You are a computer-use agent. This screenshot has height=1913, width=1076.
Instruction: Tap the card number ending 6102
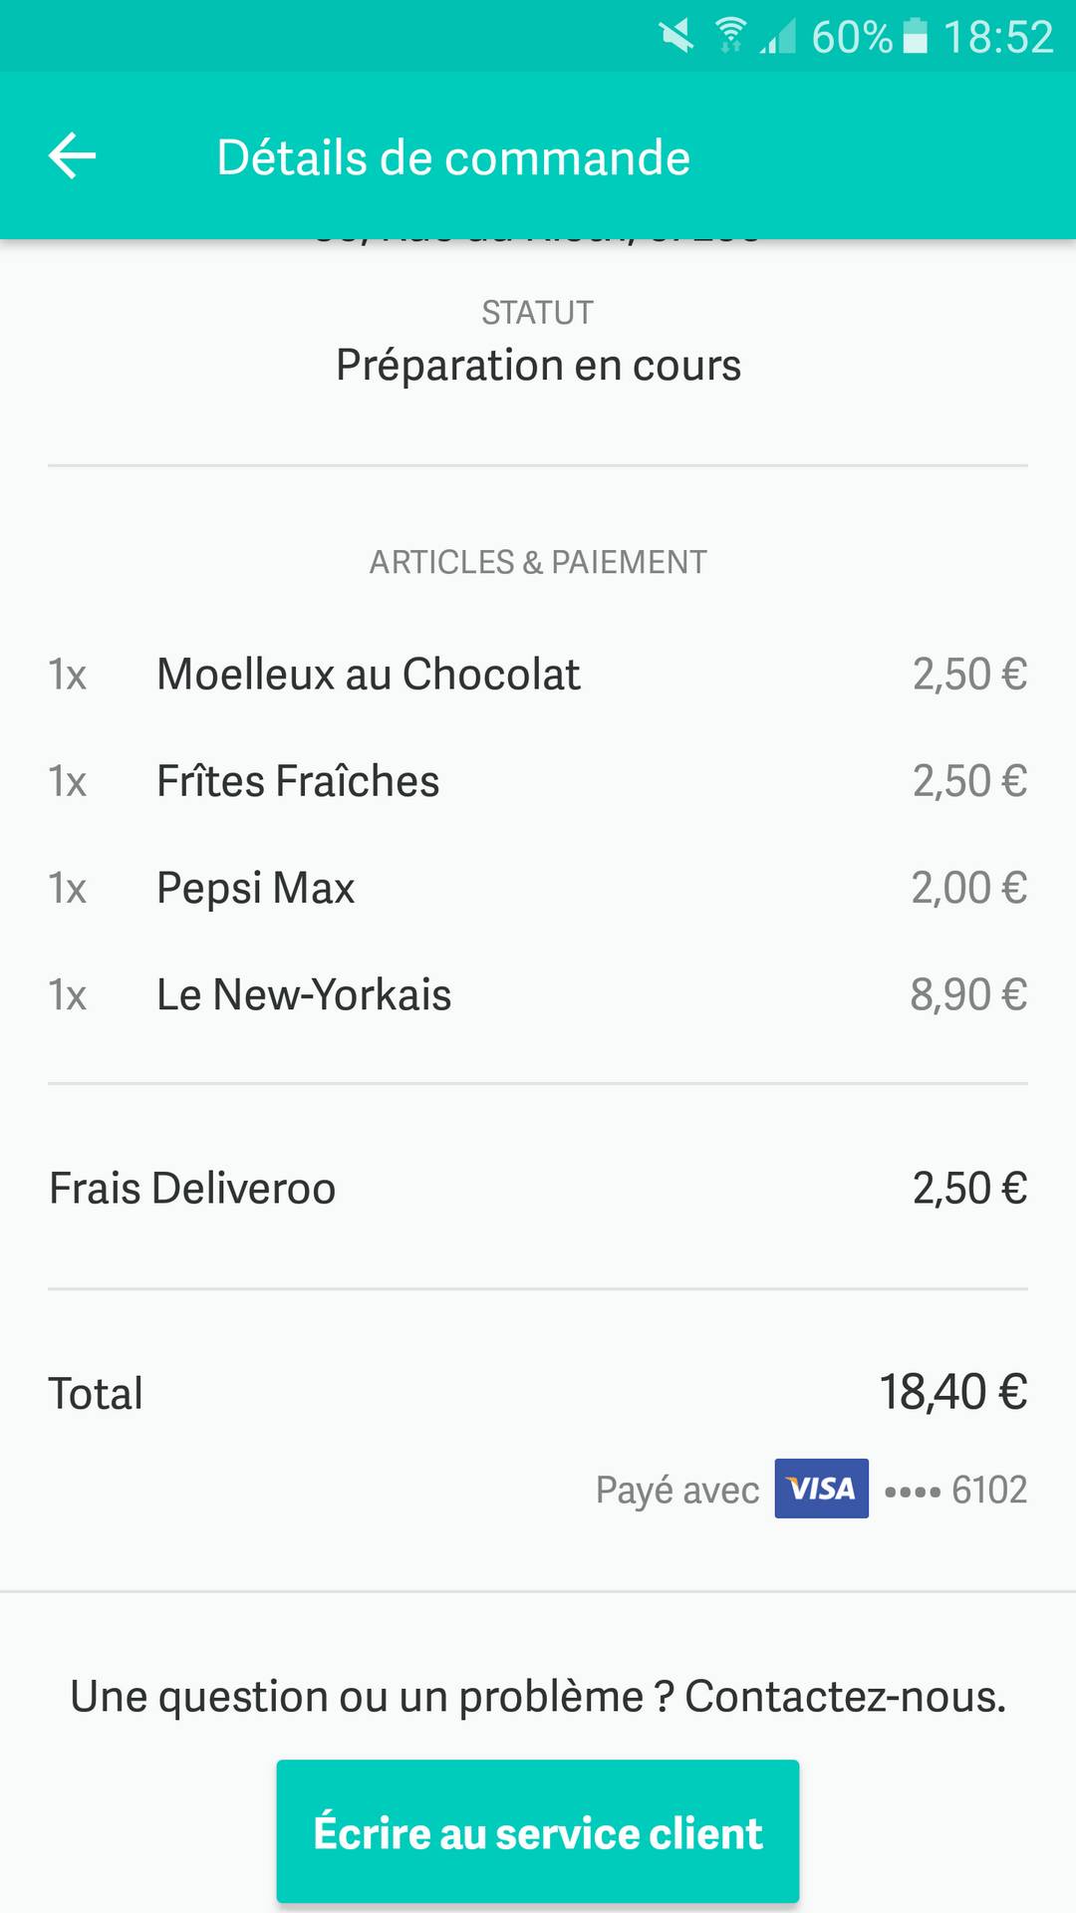click(x=956, y=1490)
